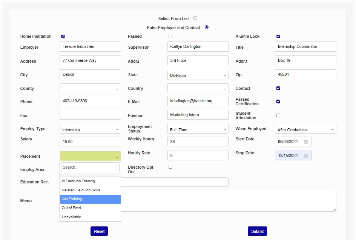Open the Start Date calendar picker icon

[306, 142]
